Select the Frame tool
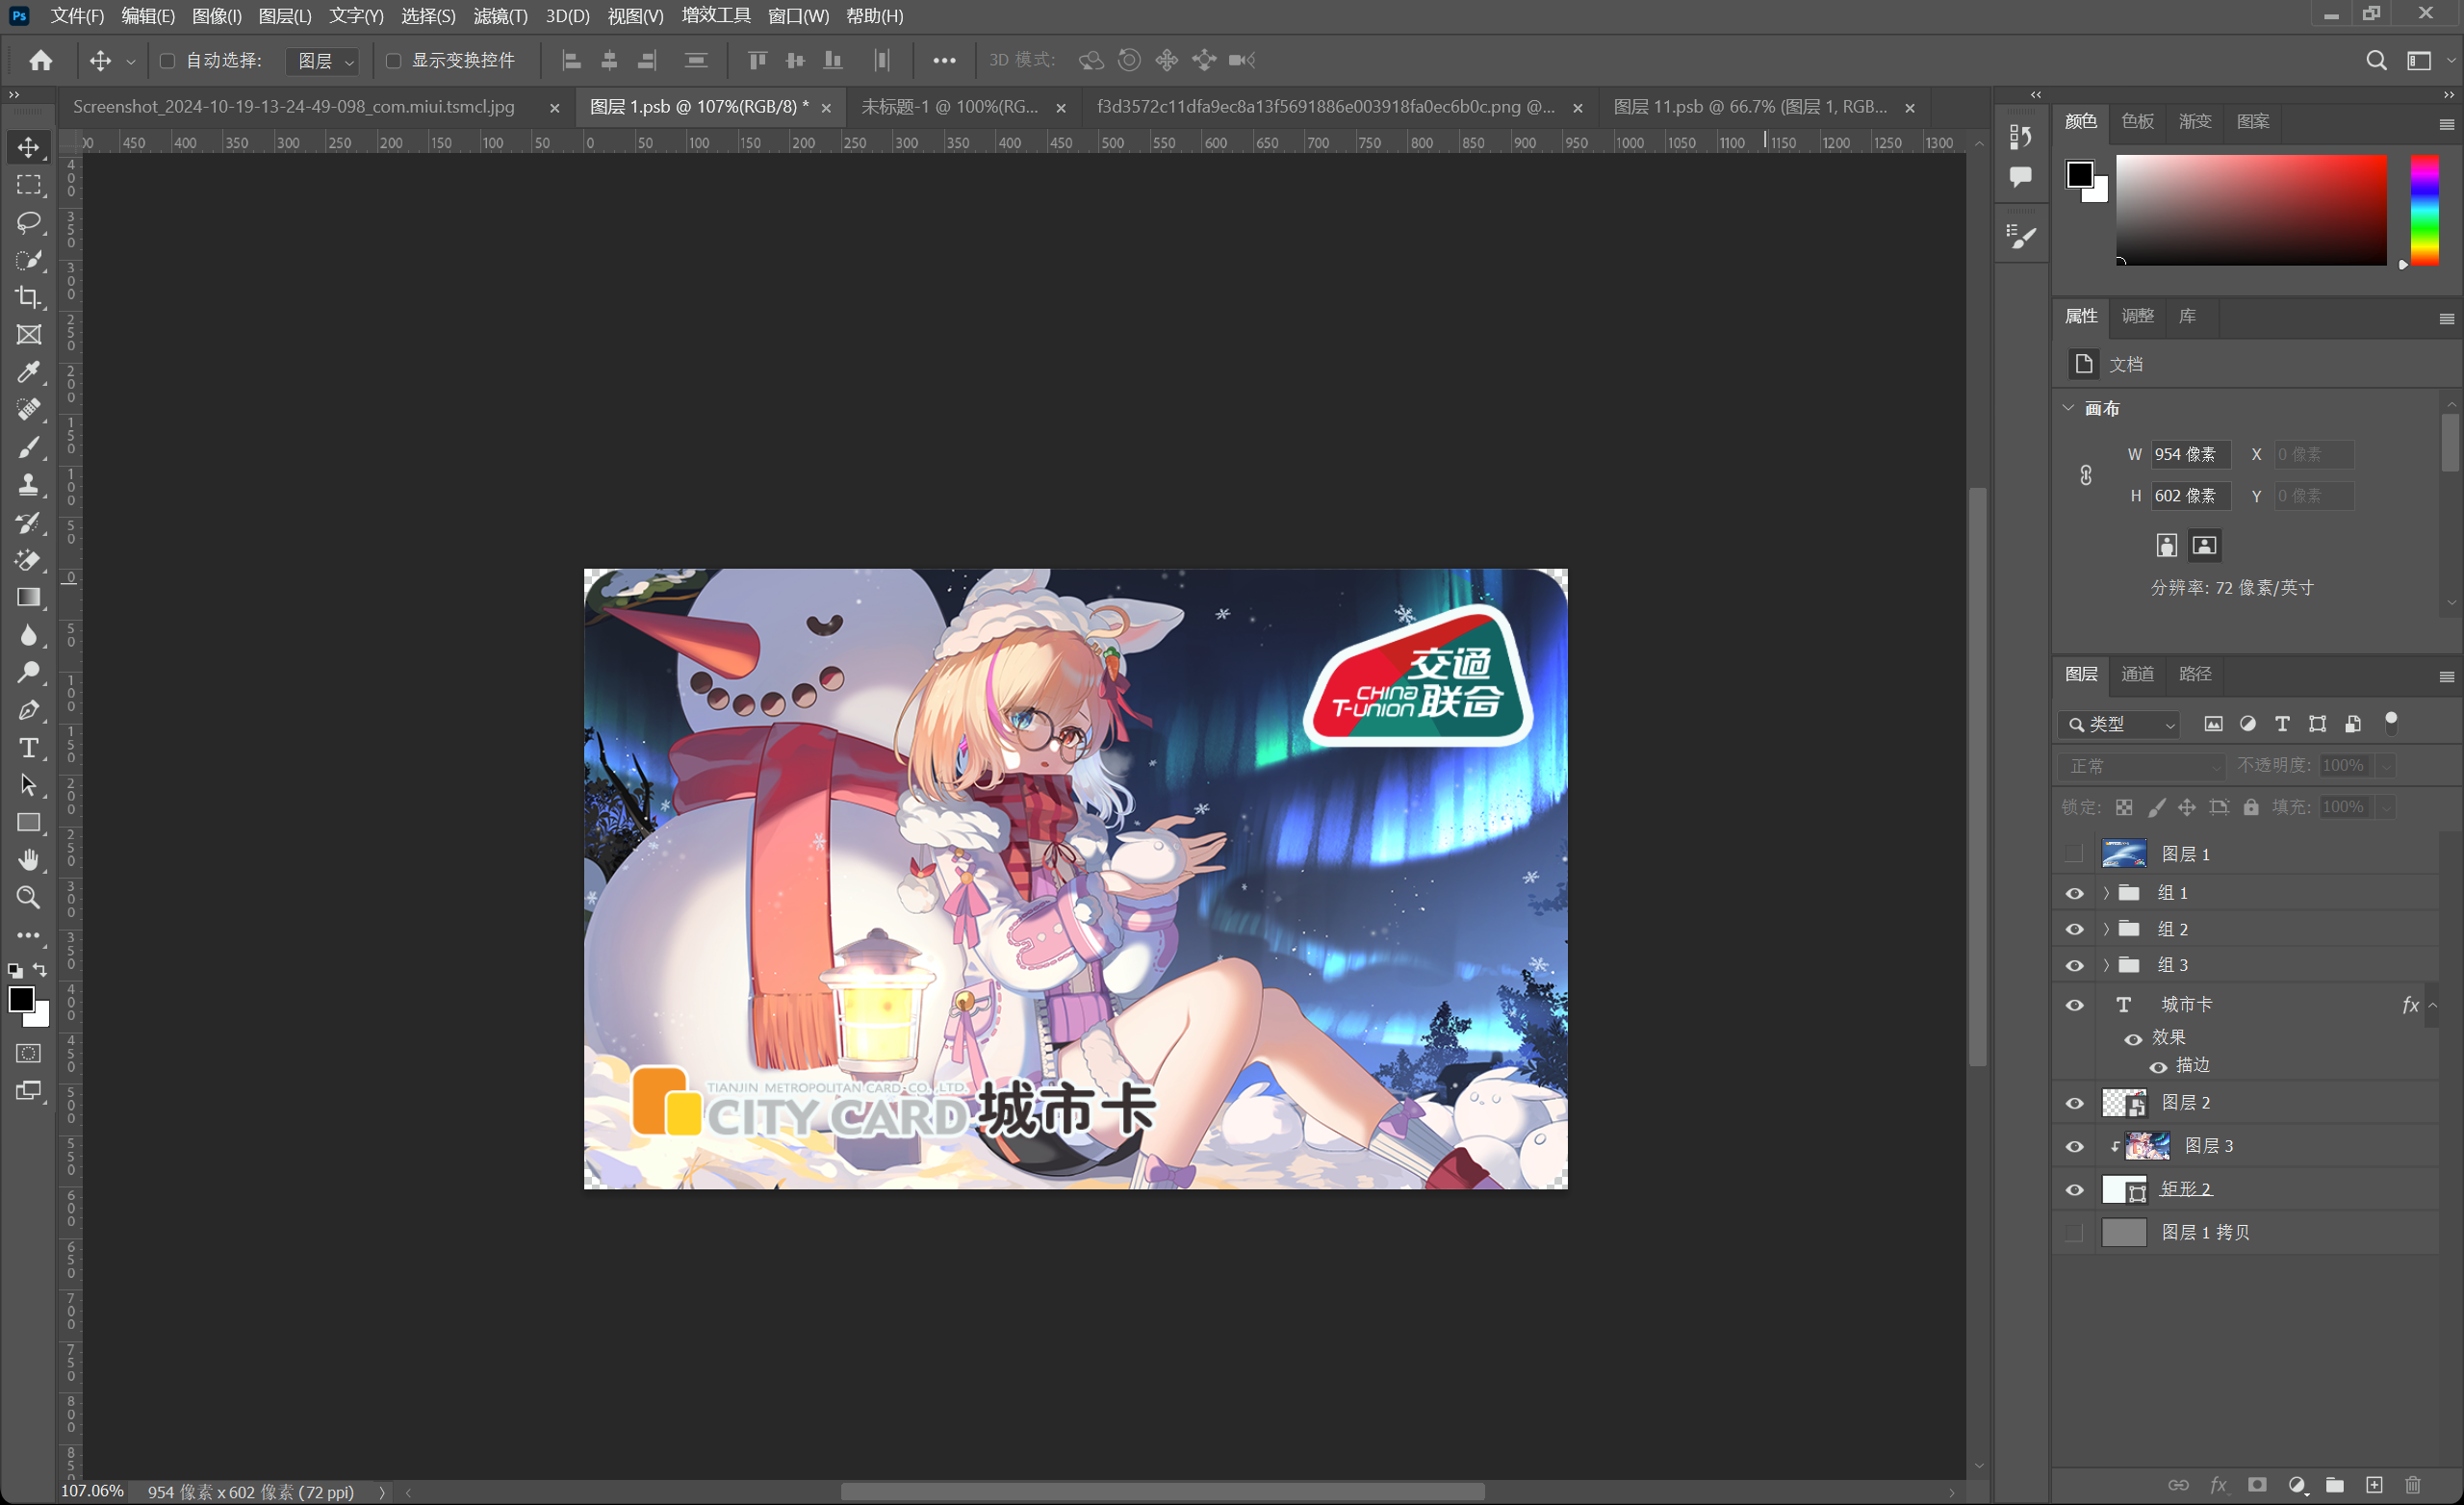Screen dimensions: 2464x1505 pos(28,335)
